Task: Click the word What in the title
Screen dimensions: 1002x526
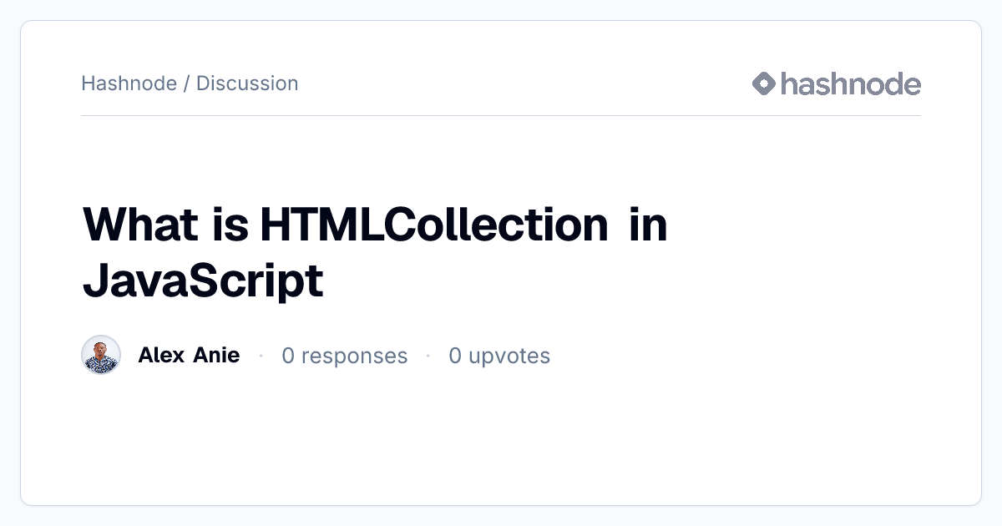Action: point(140,225)
